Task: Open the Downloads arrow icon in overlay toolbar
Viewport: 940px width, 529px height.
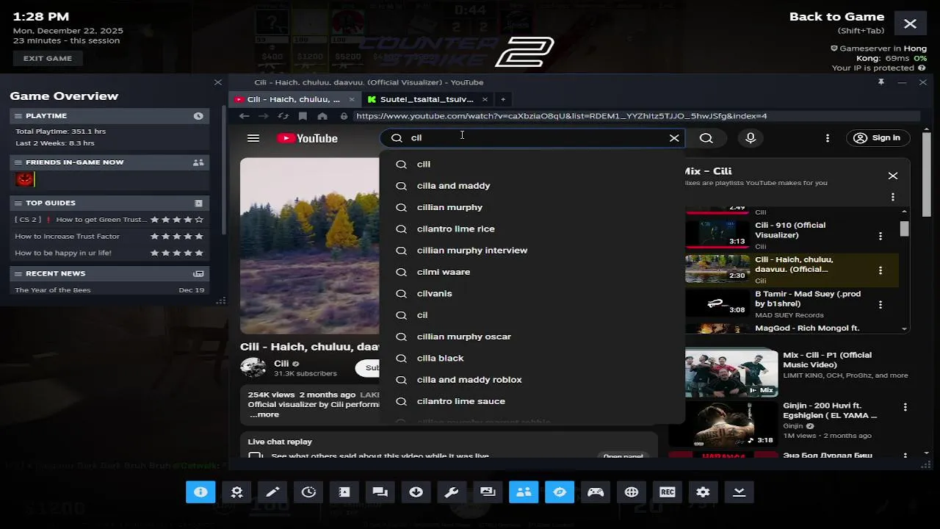Action: point(416,492)
